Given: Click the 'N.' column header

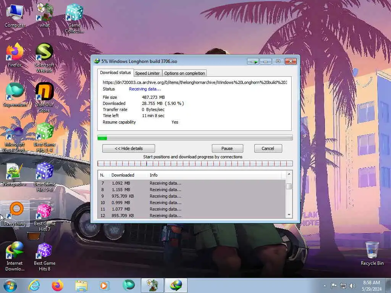Looking at the screenshot, I should tap(104, 175).
